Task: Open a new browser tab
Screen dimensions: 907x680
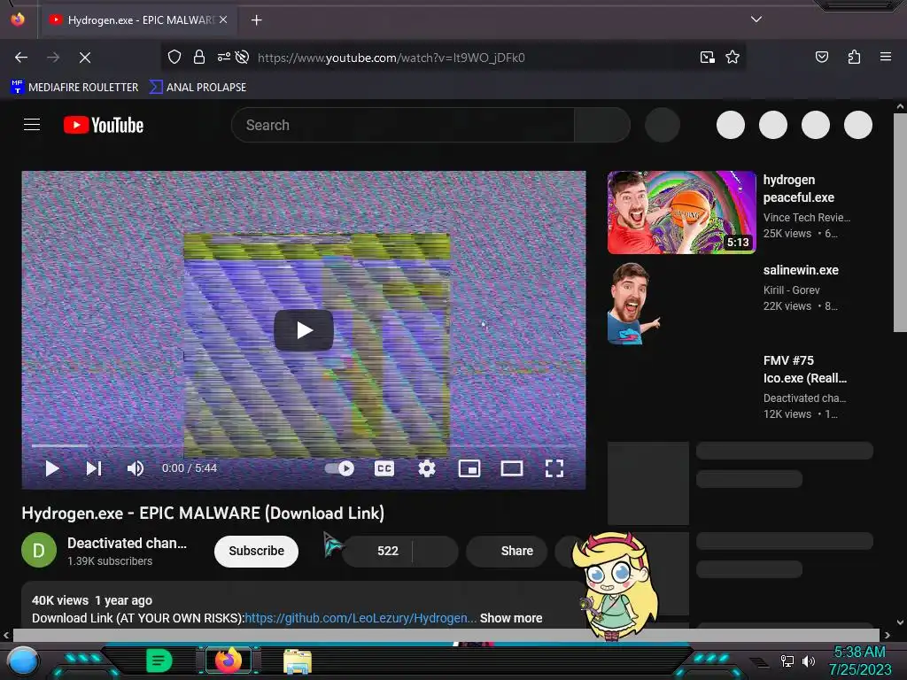Action: pyautogui.click(x=256, y=20)
